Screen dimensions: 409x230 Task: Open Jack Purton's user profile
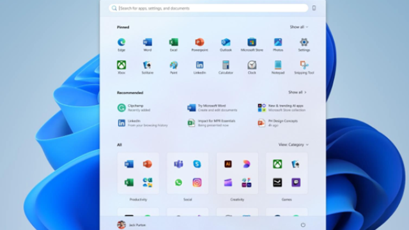click(132, 225)
